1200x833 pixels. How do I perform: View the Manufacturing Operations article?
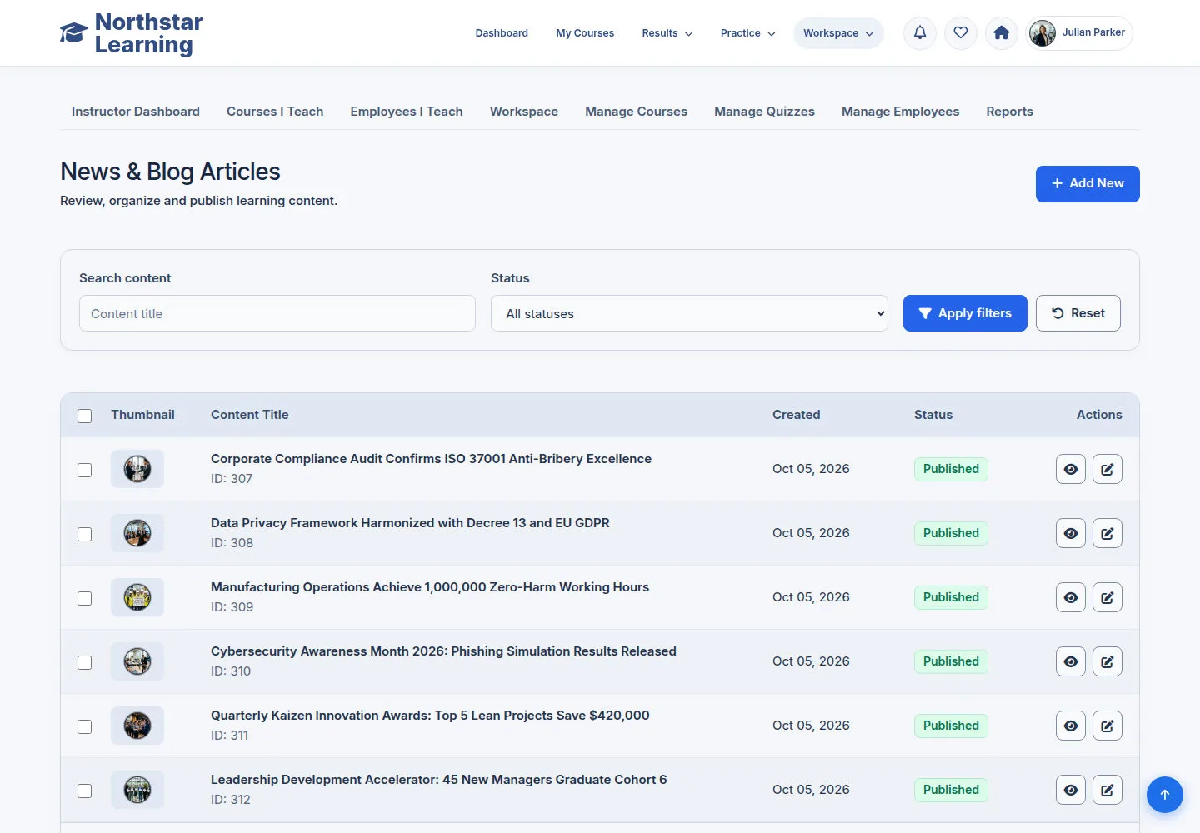tap(1071, 597)
